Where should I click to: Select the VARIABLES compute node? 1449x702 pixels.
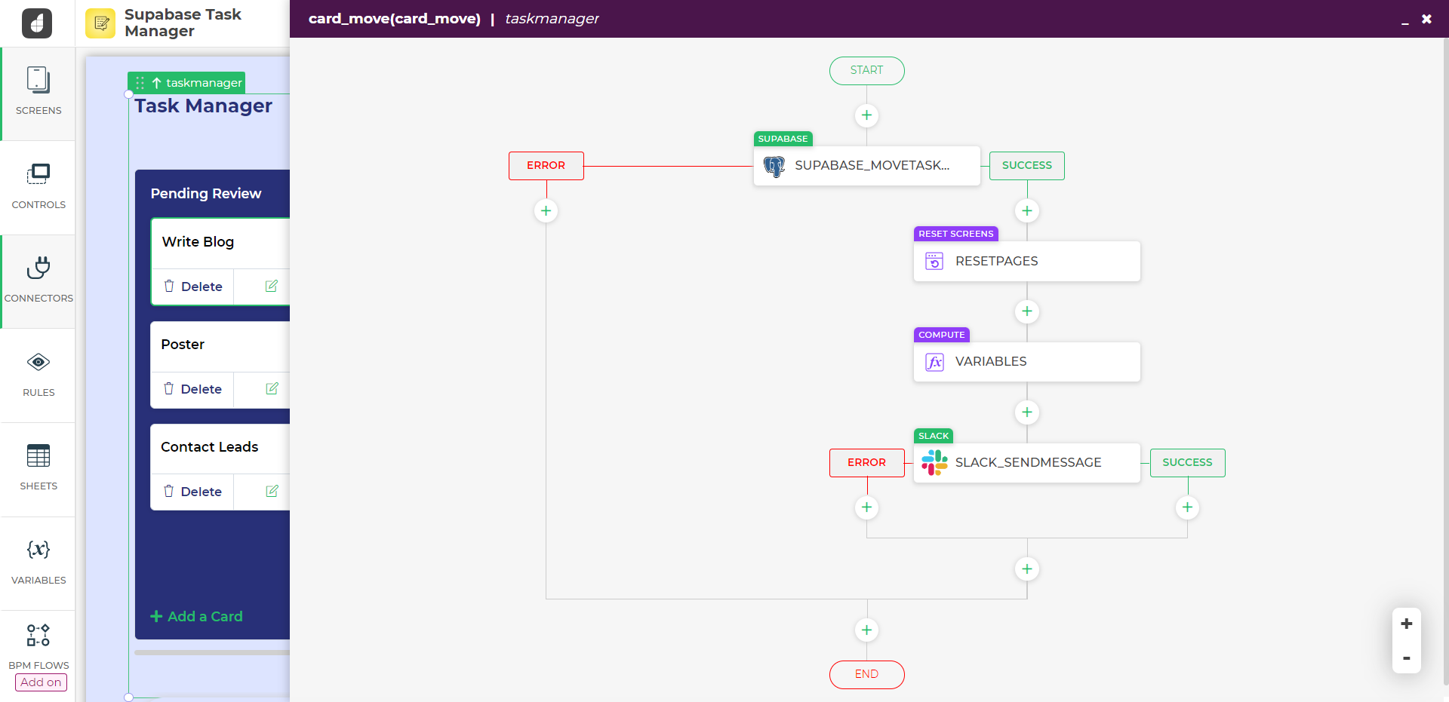point(1026,362)
